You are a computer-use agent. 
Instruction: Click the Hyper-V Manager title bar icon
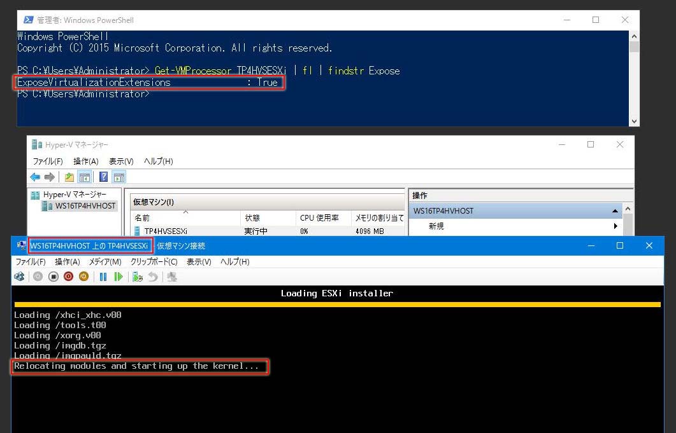tap(37, 144)
